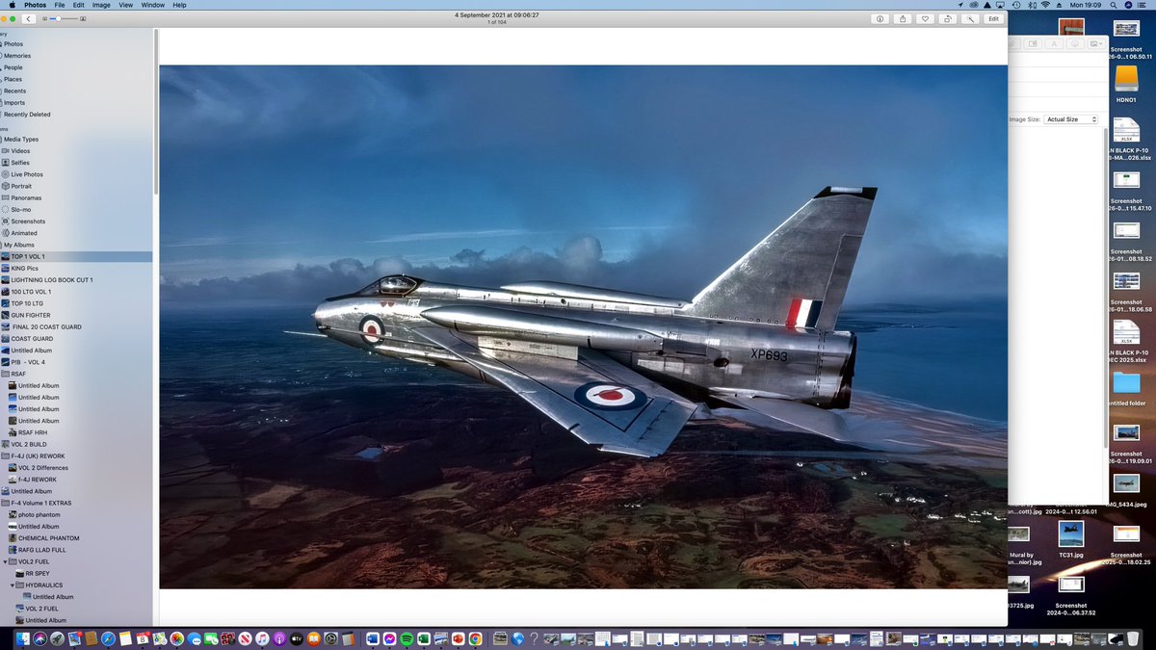Open the View menu
This screenshot has width=1156, height=650.
tap(125, 5)
